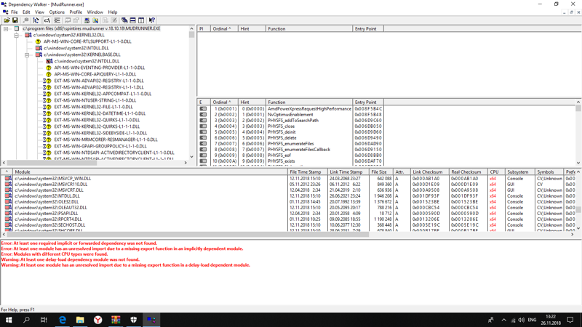Sort modules by the CPU column header
This screenshot has width=582, height=327.
495,172
